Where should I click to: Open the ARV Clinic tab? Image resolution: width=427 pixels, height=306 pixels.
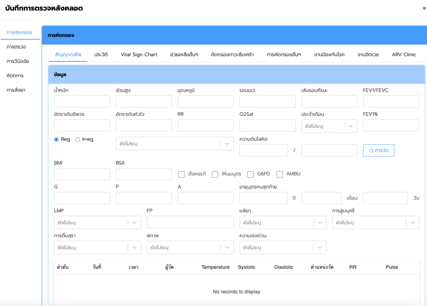[404, 55]
